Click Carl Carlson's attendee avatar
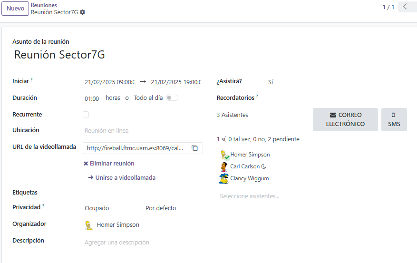Viewport: 417px width, 263px height. 224,166
